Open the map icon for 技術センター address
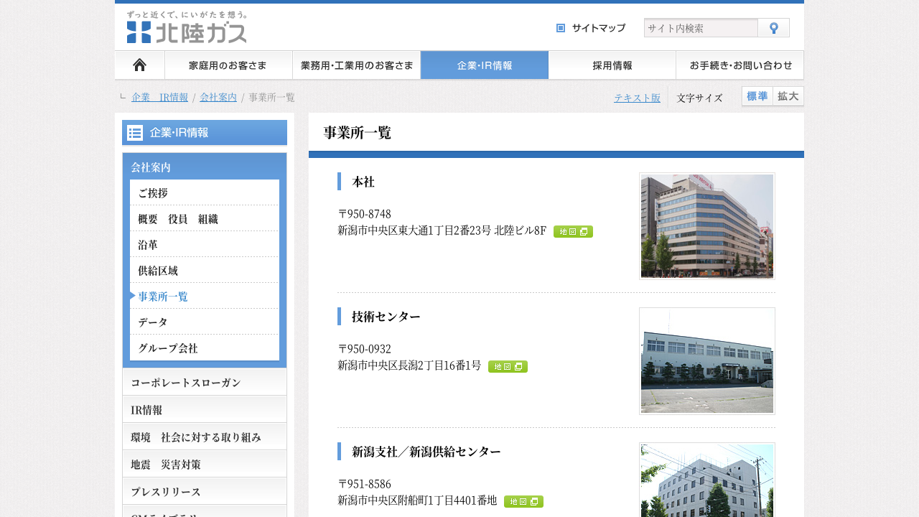 coord(508,367)
